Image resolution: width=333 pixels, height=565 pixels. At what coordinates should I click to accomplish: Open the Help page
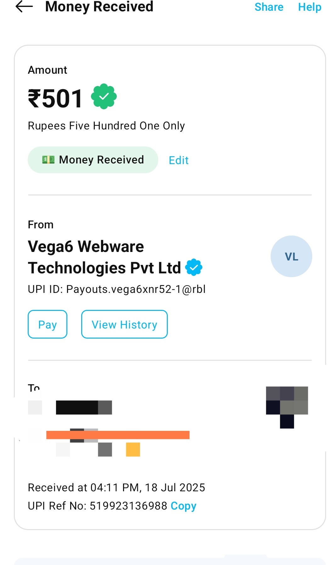click(x=309, y=7)
